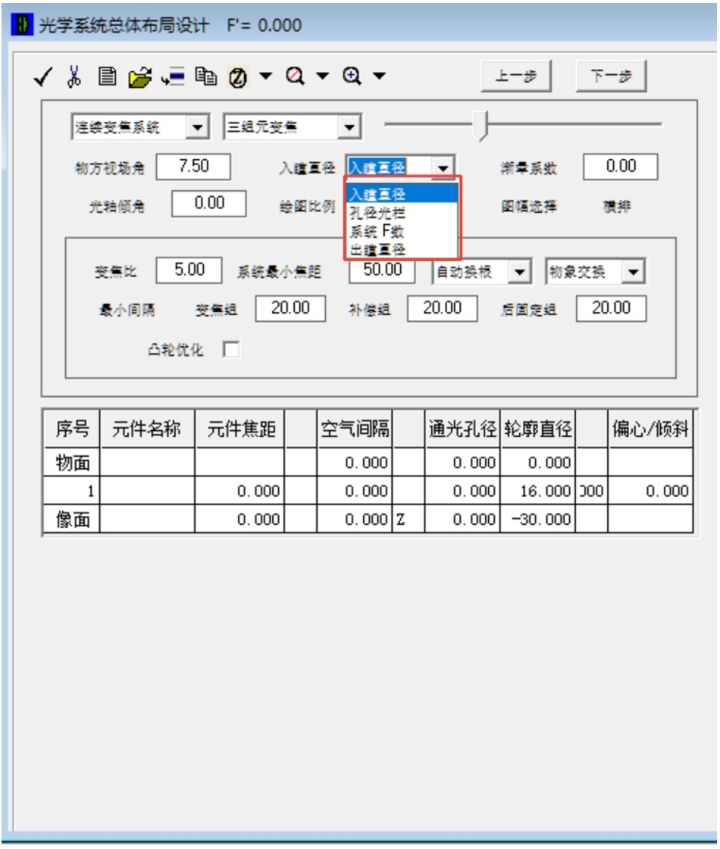Viewport: 720px width, 849px height.
Task: Expand the 连续变焦系统 dropdown
Action: 197,127
